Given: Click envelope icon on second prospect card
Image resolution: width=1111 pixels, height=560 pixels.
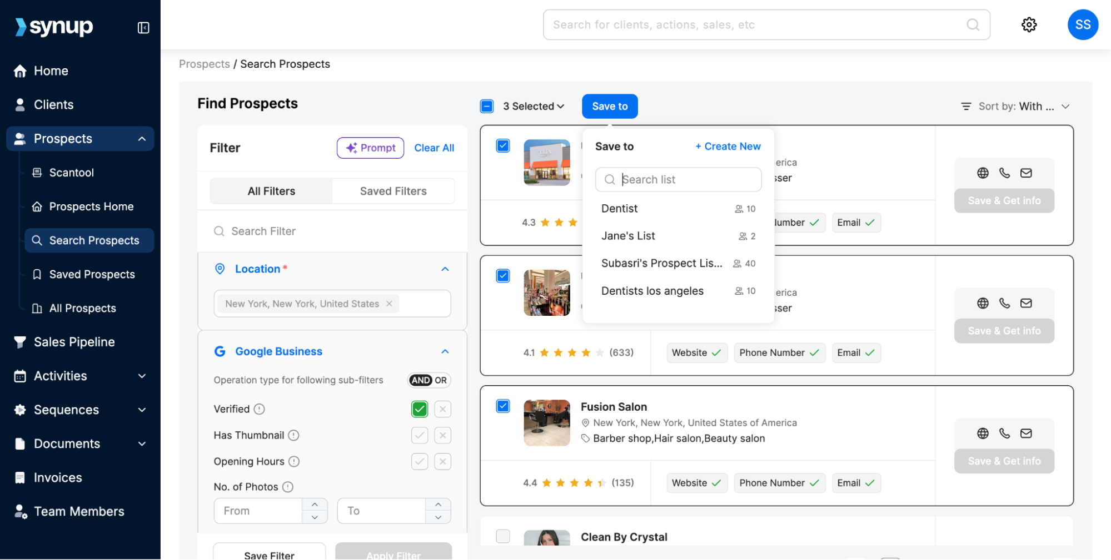Looking at the screenshot, I should tap(1026, 303).
